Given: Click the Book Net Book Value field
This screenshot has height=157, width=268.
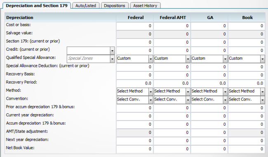Looking at the screenshot, I should [247, 149].
